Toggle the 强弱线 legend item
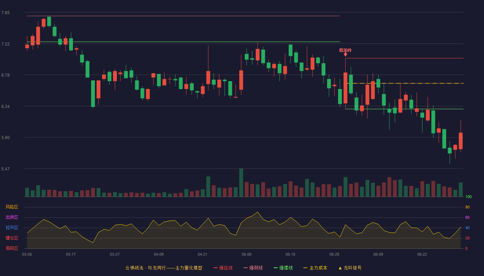Image resolution: width=484 pixels, height=276 pixels. [253, 268]
